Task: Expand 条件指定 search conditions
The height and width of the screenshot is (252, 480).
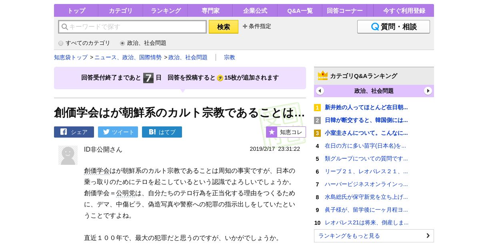Action: coord(257,26)
